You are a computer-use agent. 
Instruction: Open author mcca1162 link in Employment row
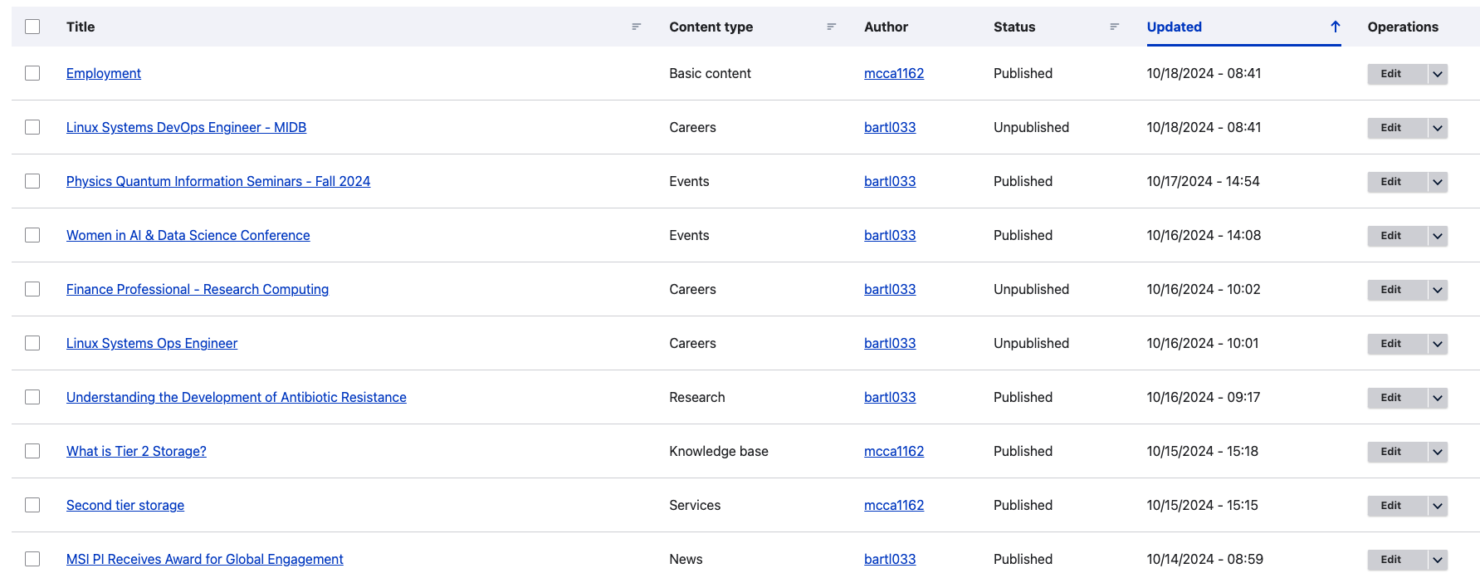[x=893, y=73]
